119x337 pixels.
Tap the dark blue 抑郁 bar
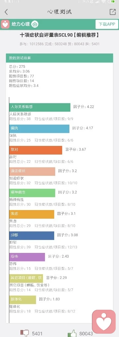pyautogui.click(x=32, y=236)
